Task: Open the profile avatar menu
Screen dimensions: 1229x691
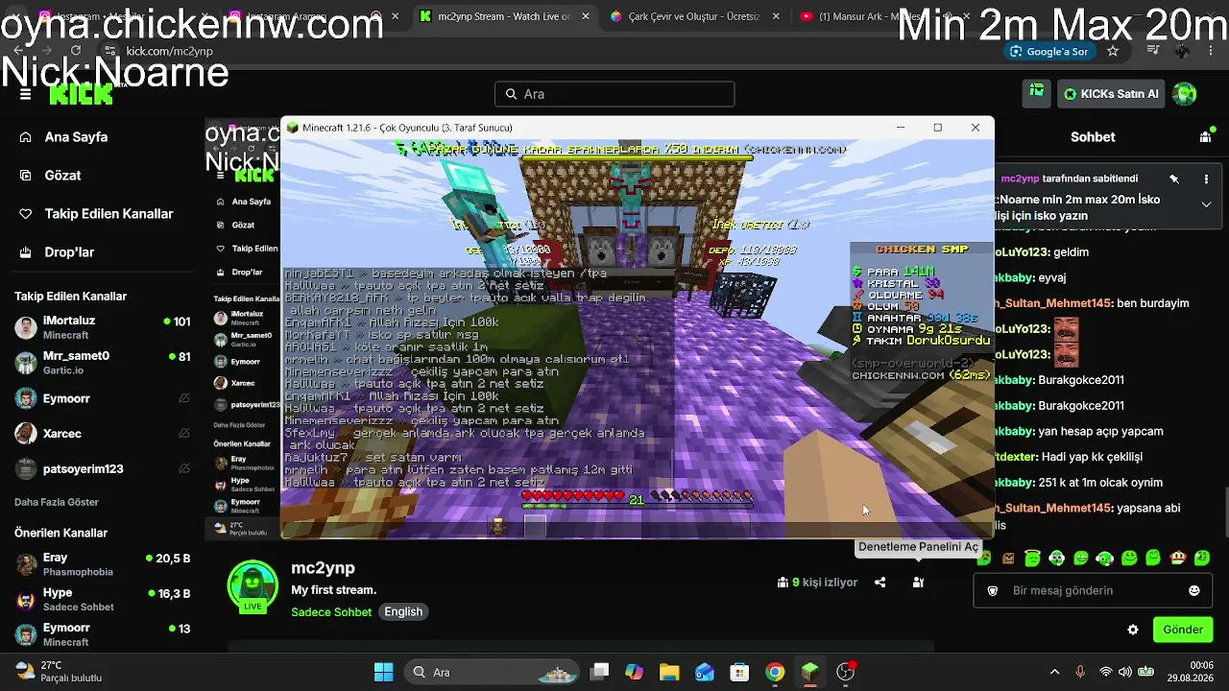Action: (1185, 93)
